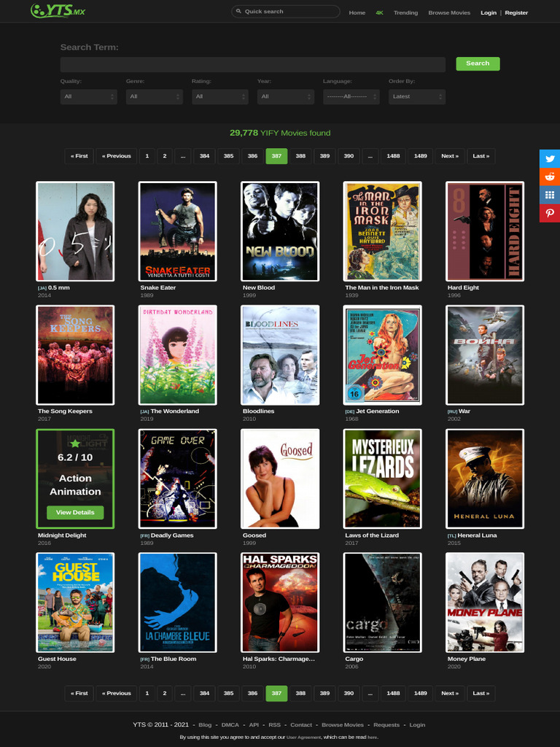Click the green Search button
The height and width of the screenshot is (747, 560).
[478, 63]
